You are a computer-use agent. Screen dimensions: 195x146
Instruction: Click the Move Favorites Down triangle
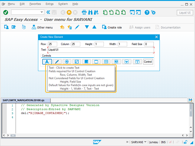[87, 27]
